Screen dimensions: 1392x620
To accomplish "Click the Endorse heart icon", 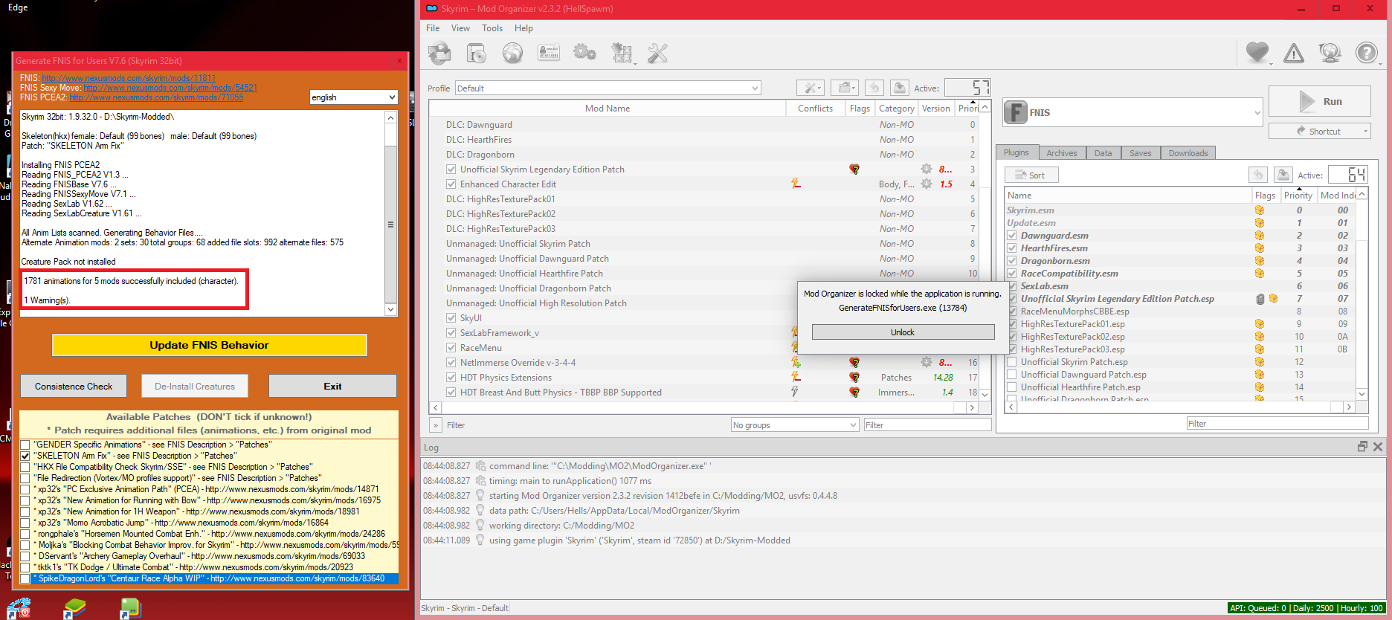I will [x=1257, y=53].
